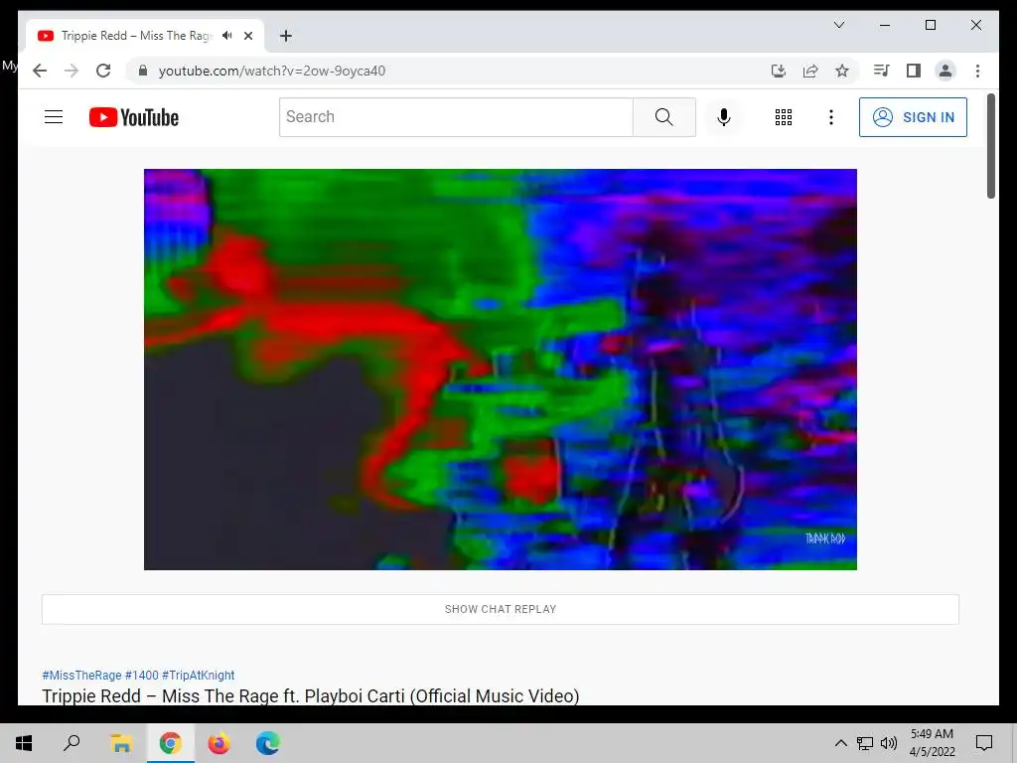Go forward in Chrome
The height and width of the screenshot is (763, 1017).
click(72, 71)
